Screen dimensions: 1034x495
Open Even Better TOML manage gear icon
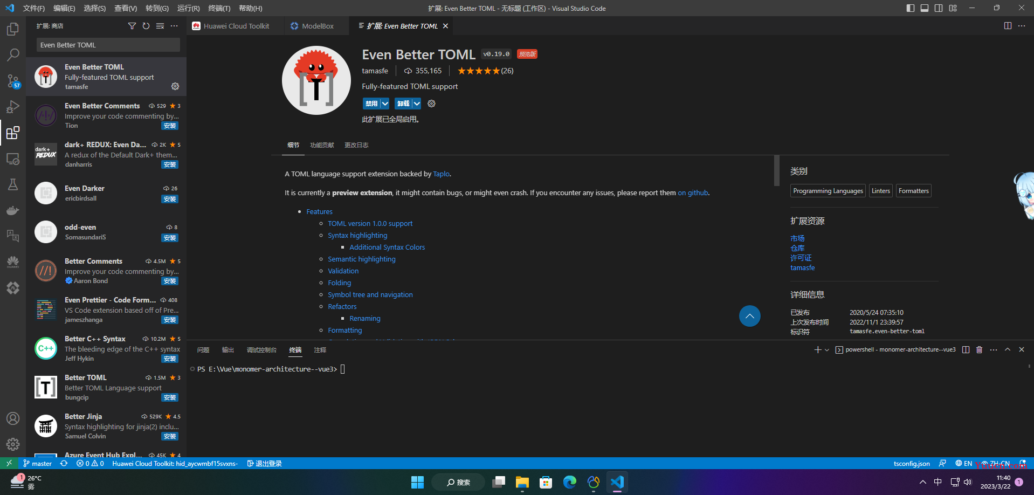point(175,86)
